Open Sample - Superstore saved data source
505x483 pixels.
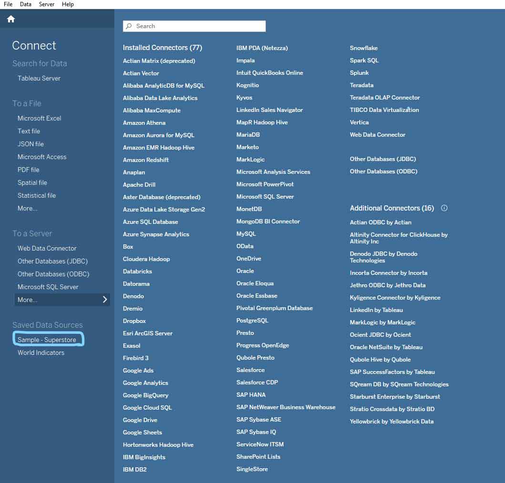coord(47,340)
